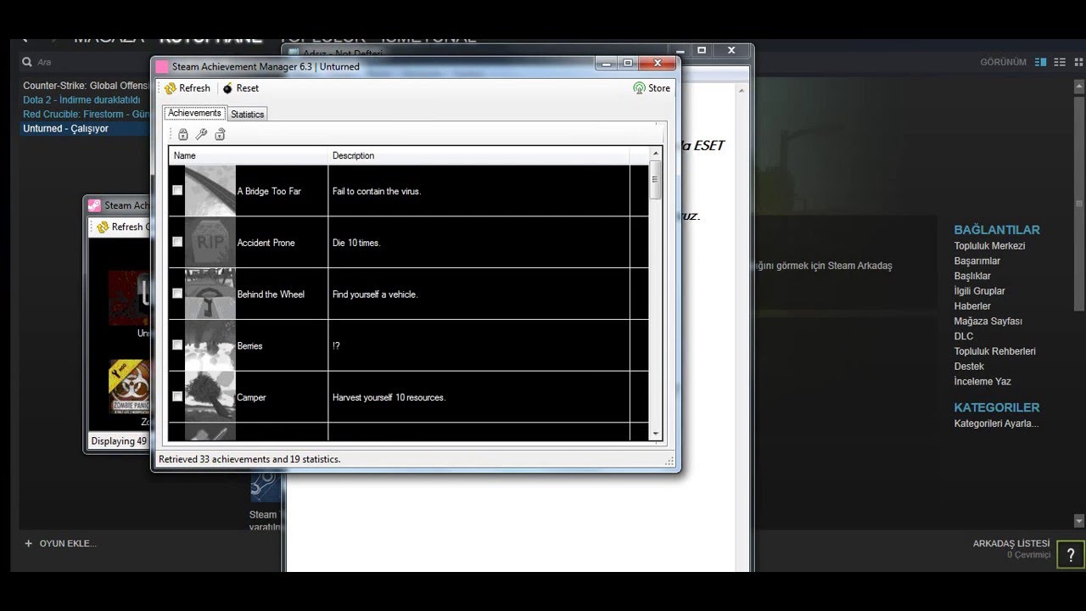This screenshot has width=1086, height=611.
Task: Select Unturned - Çalışıyor in library
Action: [66, 129]
